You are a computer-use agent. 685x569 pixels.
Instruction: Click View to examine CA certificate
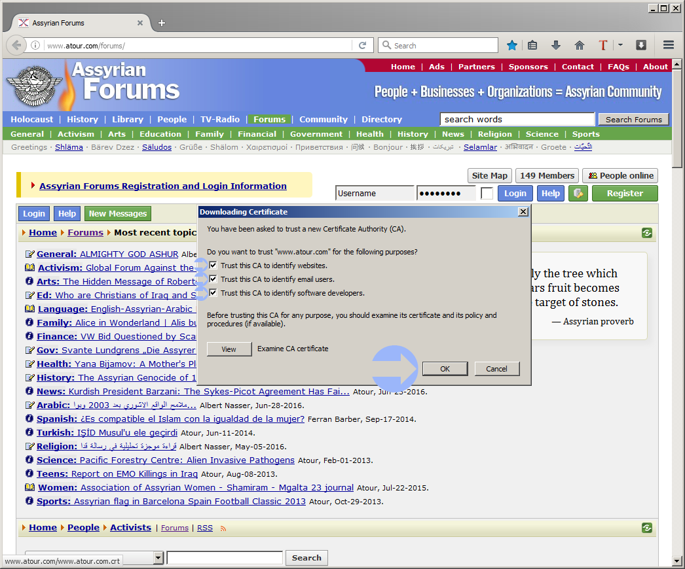tap(229, 349)
